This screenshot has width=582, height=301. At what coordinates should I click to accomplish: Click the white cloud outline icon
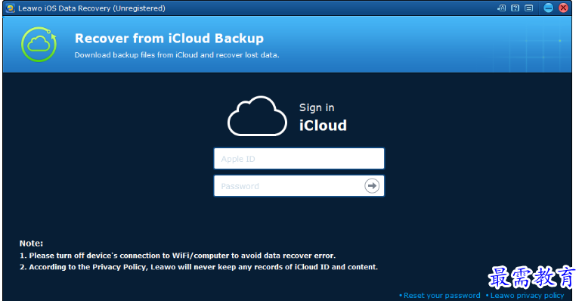click(257, 116)
